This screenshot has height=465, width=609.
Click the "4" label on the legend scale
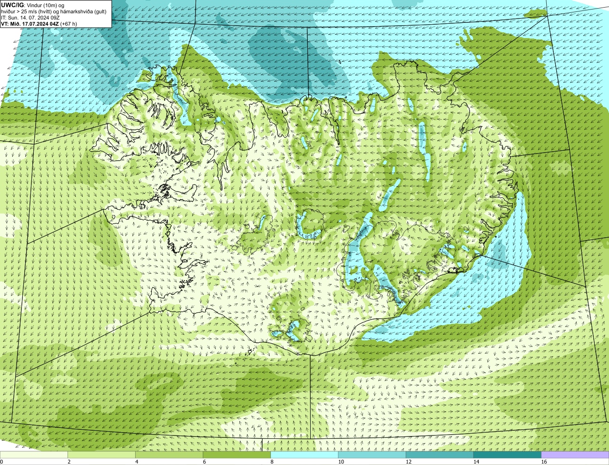click(137, 462)
